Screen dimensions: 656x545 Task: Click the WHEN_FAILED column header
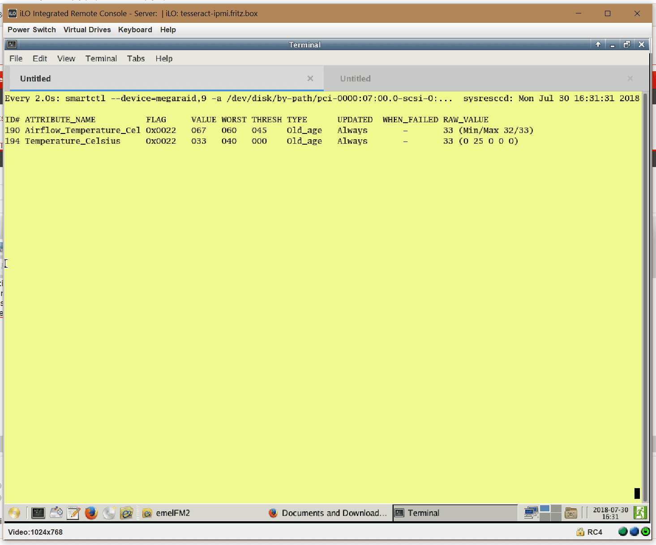pyautogui.click(x=410, y=120)
